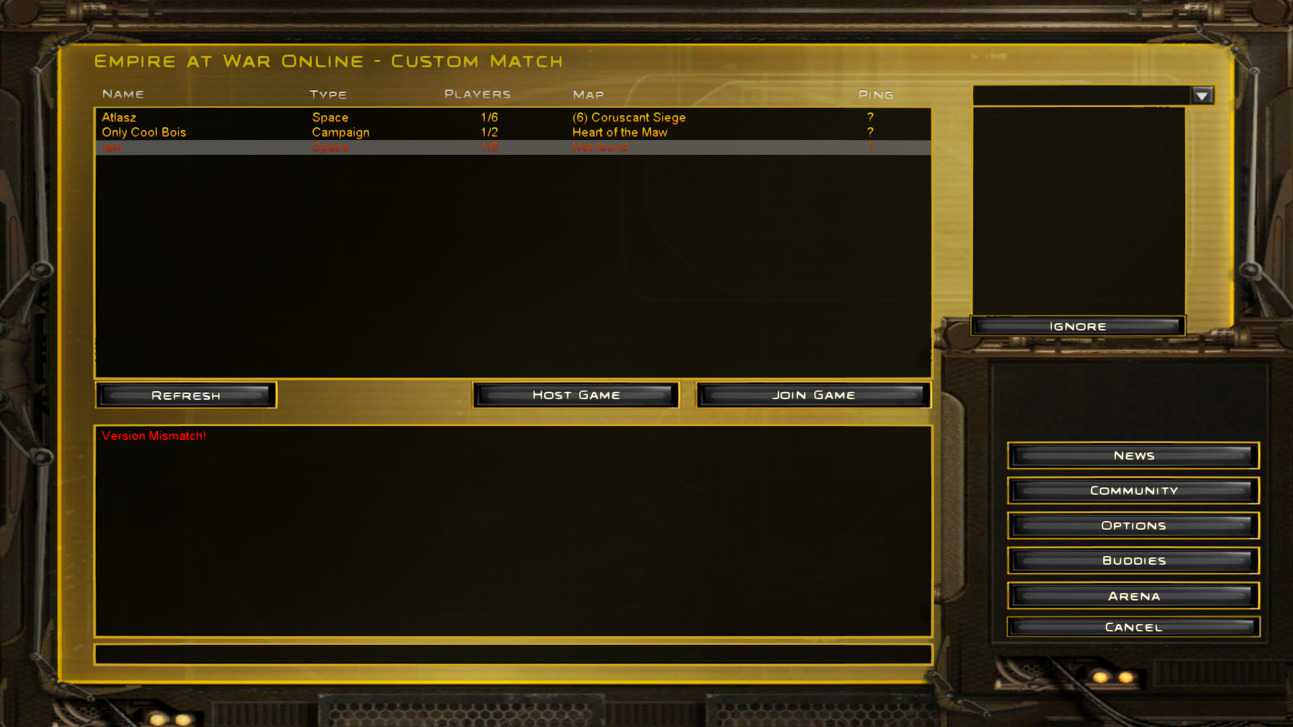Open the Arena matchmaking section
The height and width of the screenshot is (727, 1293).
tap(1134, 595)
